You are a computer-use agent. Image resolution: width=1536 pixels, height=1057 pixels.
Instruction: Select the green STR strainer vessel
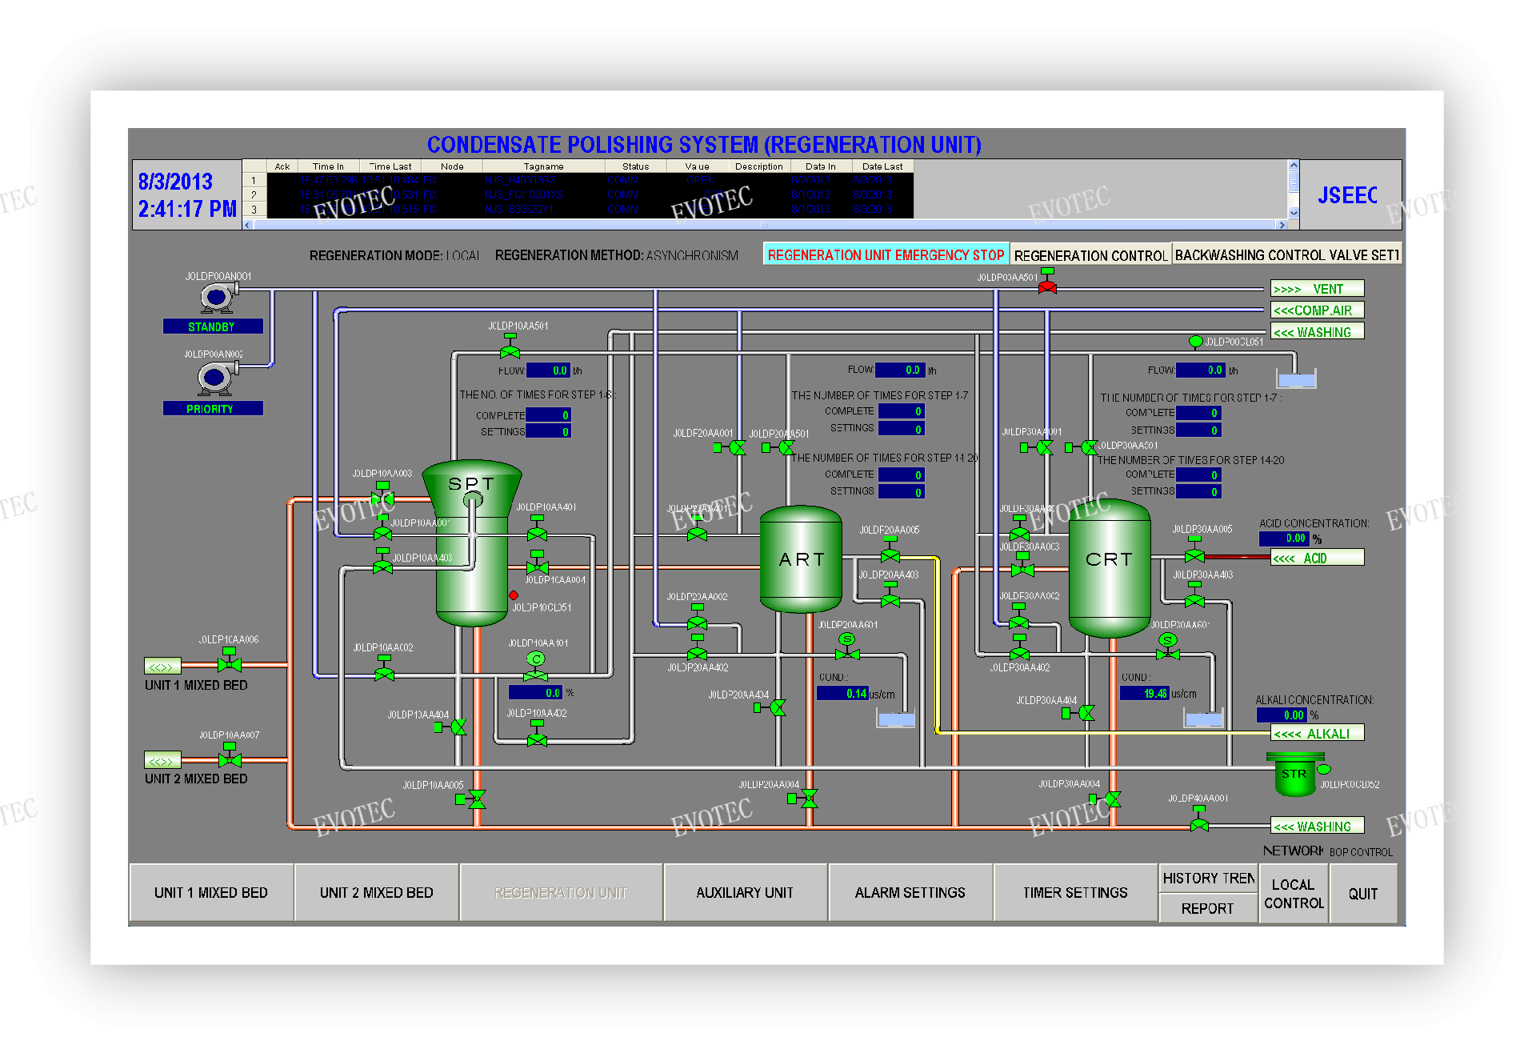(1294, 775)
